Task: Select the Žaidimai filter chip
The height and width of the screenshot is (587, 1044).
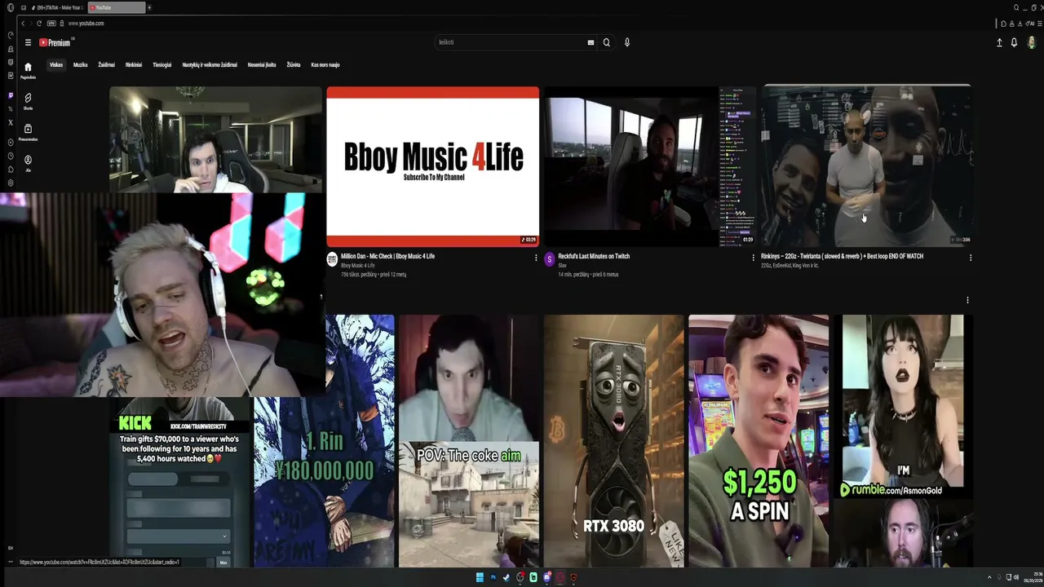Action: (x=106, y=65)
